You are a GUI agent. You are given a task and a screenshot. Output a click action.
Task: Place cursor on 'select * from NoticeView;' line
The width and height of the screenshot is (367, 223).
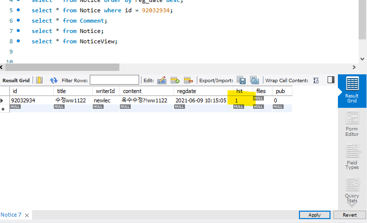coord(74,41)
